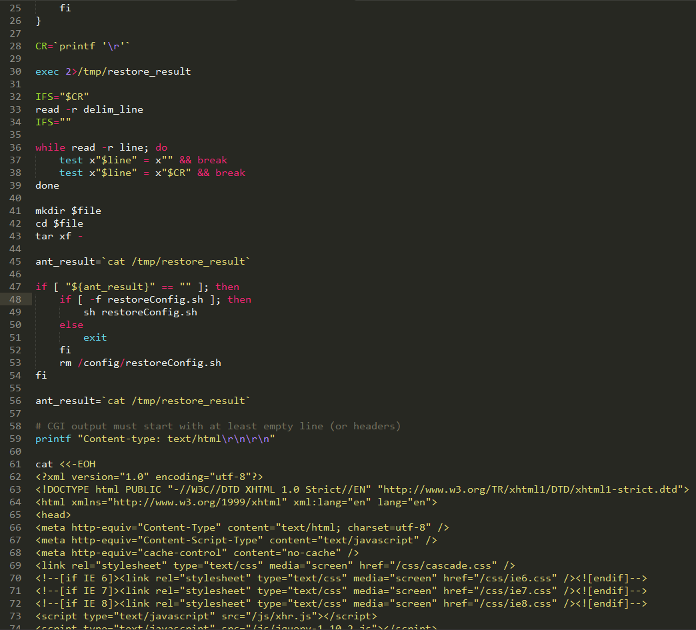Image resolution: width=696 pixels, height=630 pixels.
Task: Click line number 57 in the gutter
Action: 15,413
